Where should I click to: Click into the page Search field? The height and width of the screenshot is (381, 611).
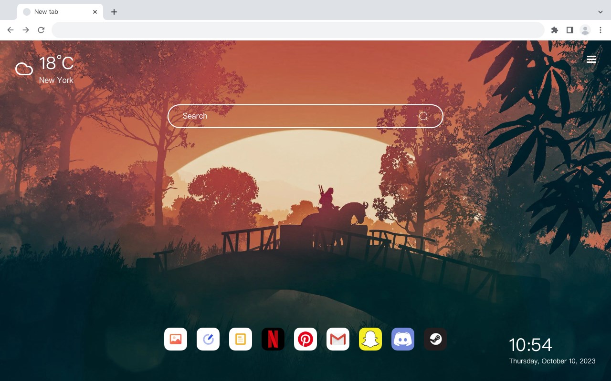click(x=305, y=116)
